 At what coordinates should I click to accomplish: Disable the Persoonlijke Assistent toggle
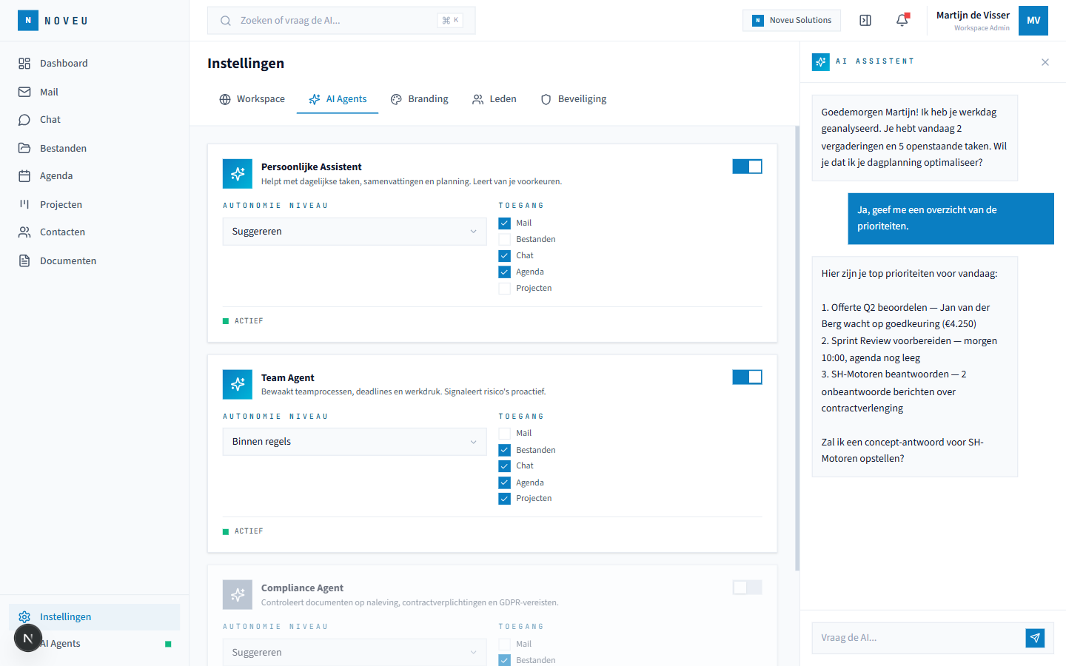[747, 166]
